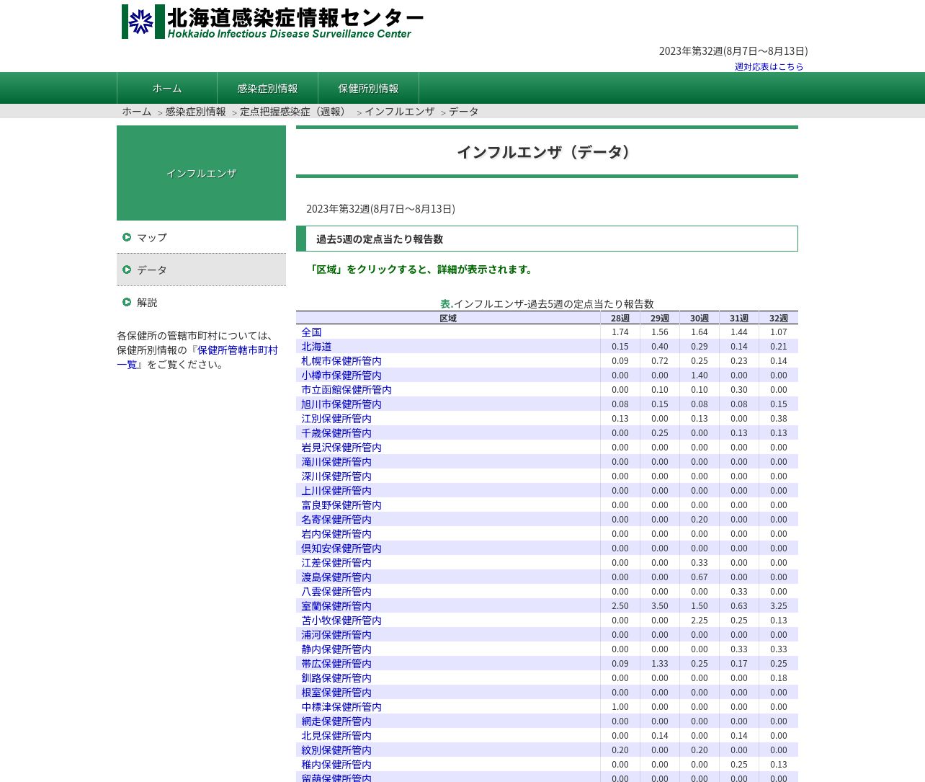Open 岩見沢保健所管内 details
This screenshot has width=925, height=782.
pyautogui.click(x=341, y=448)
